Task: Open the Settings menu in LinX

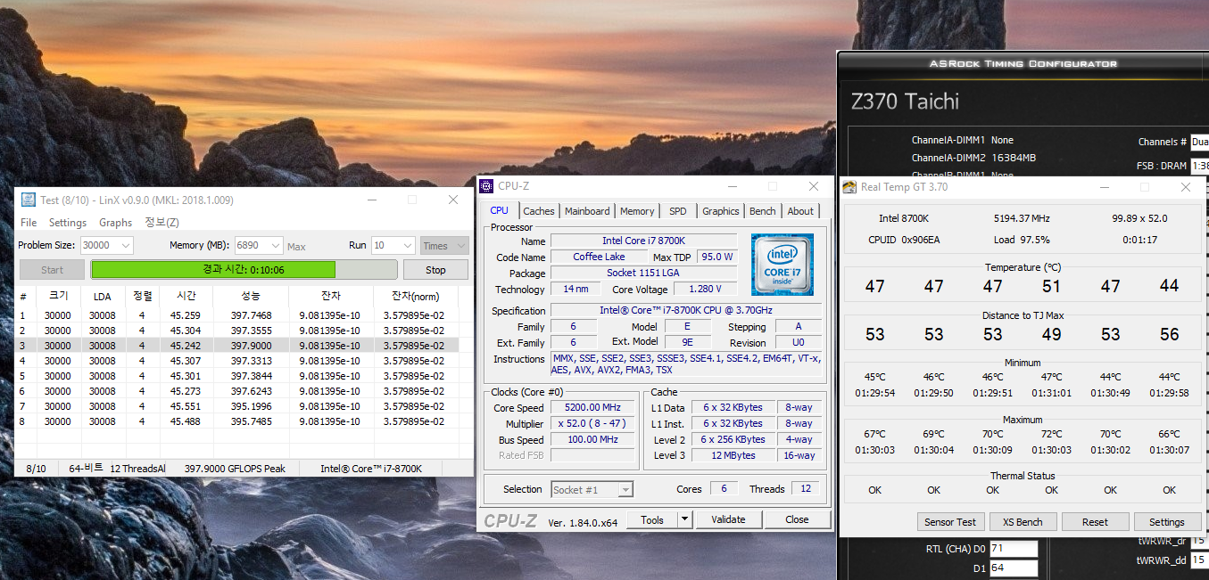Action: pyautogui.click(x=68, y=223)
